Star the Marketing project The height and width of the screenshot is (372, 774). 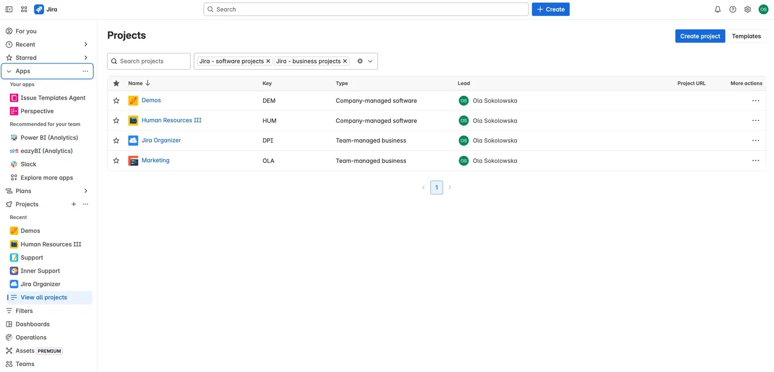[x=116, y=160]
